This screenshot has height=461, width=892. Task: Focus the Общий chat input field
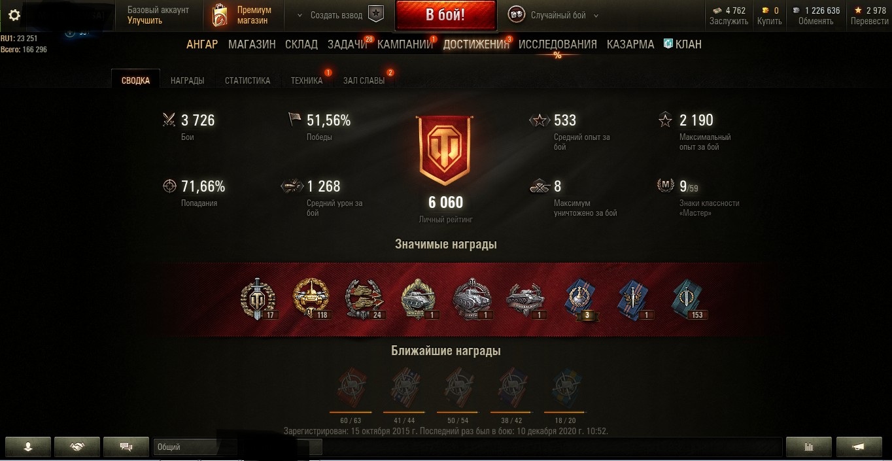pyautogui.click(x=237, y=447)
